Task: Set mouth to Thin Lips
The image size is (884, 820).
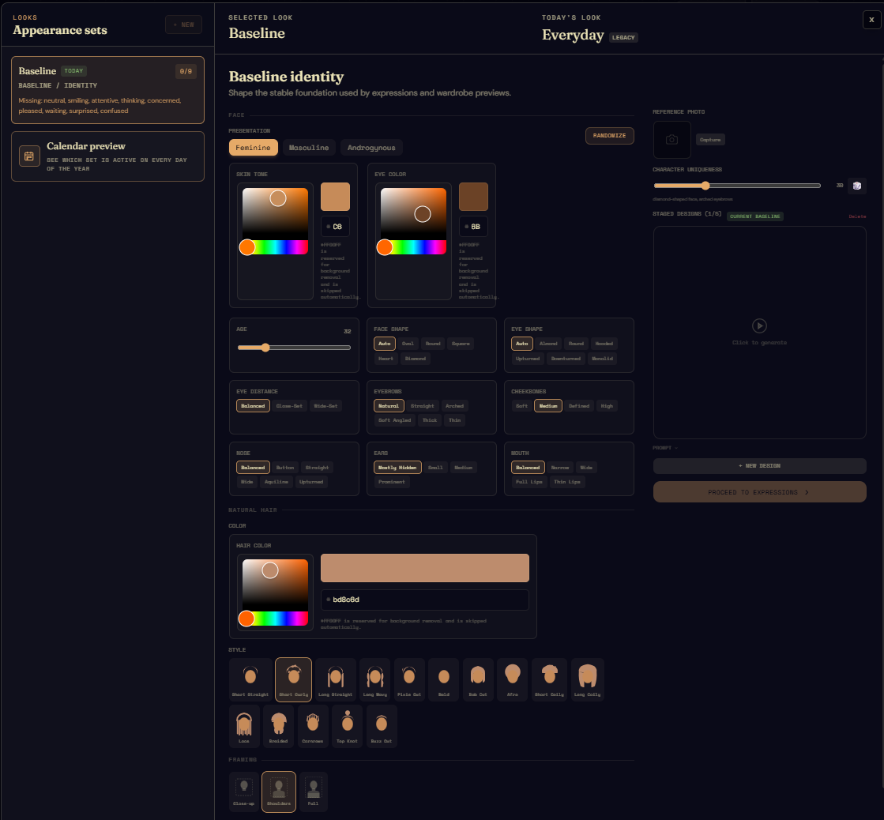Action: [x=567, y=482]
